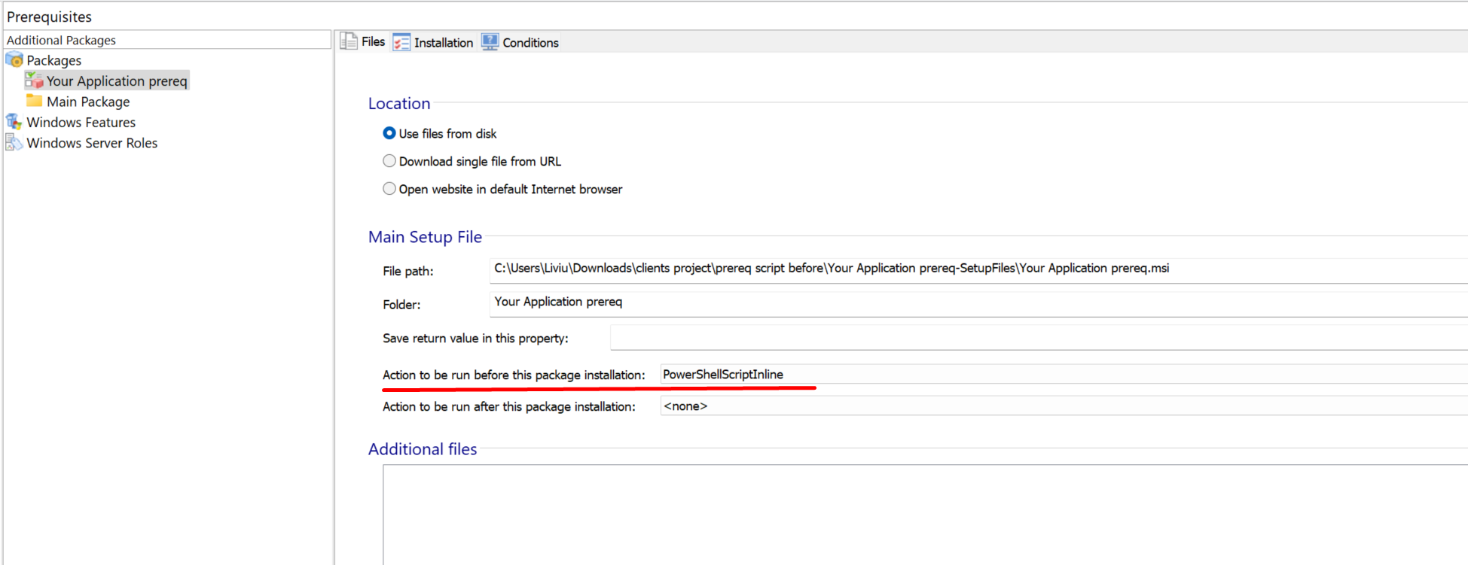This screenshot has width=1468, height=565.
Task: Click the Your Application prereq package icon
Action: pos(35,80)
